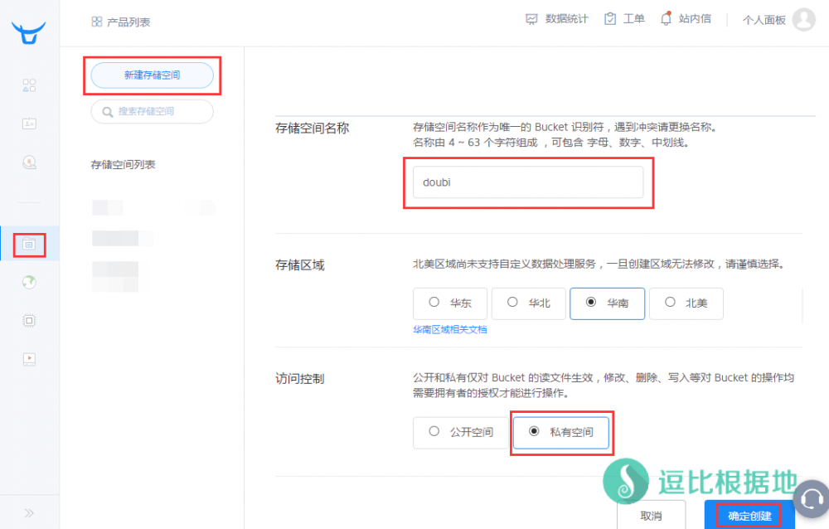Open the chip processor sidebar icon
This screenshot has height=529, width=829.
point(29,320)
